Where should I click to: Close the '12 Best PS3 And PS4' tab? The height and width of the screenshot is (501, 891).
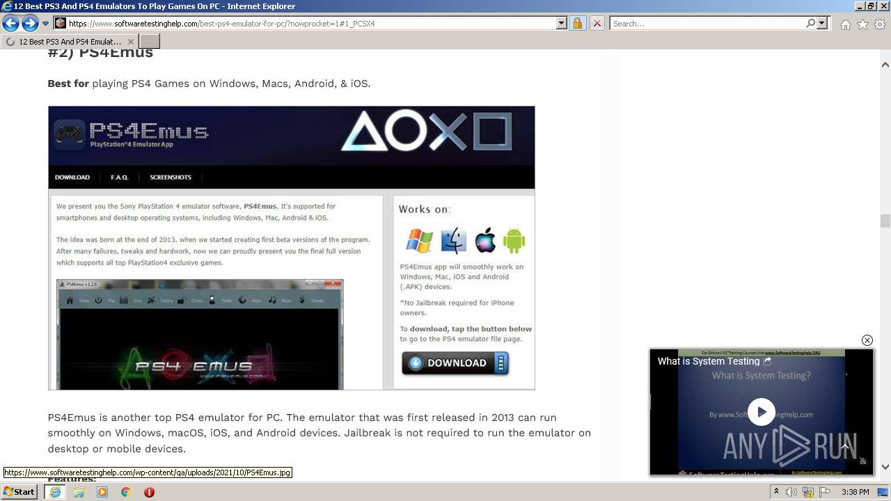[130, 42]
